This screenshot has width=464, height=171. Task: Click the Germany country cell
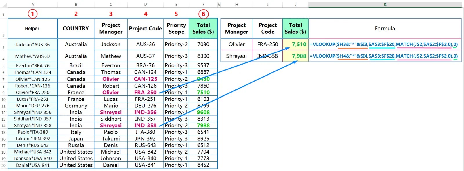tap(76, 106)
